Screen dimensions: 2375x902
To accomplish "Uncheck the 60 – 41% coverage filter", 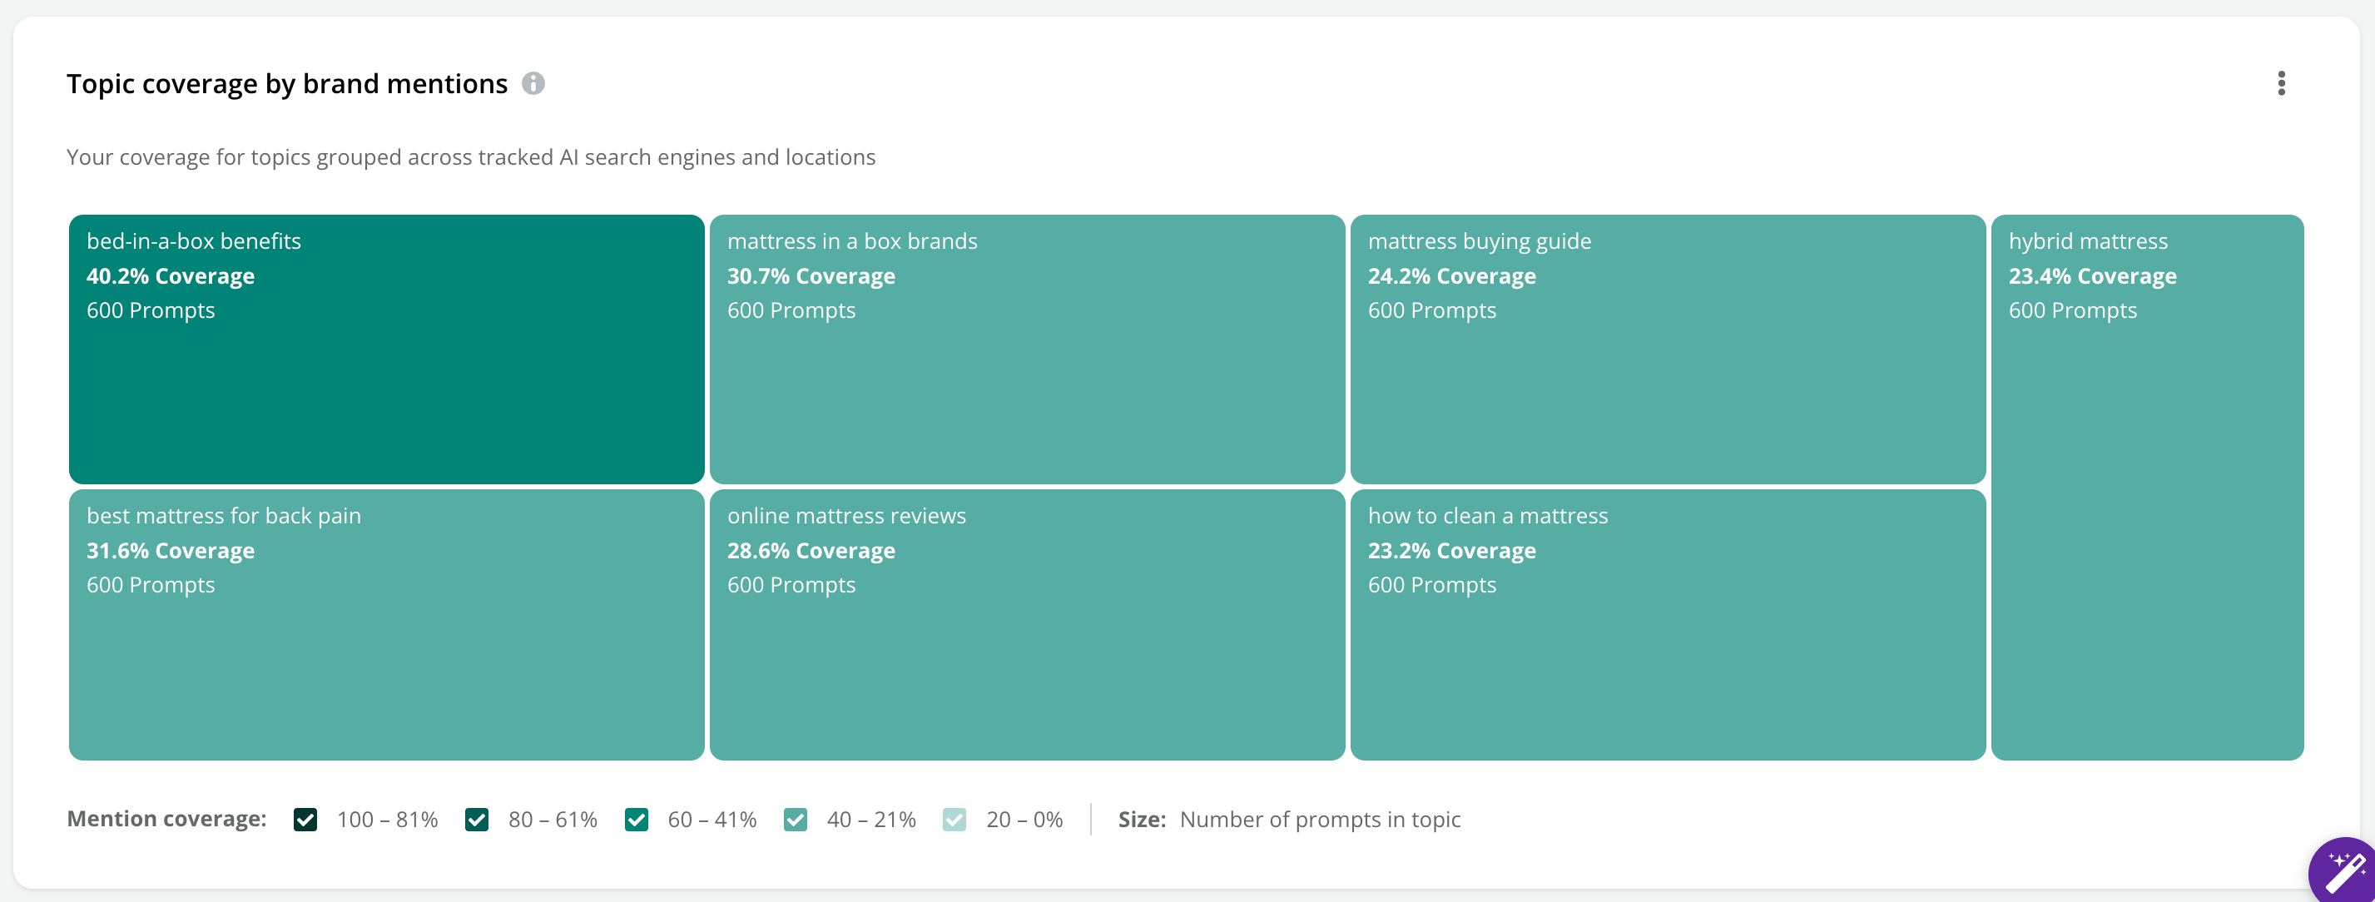I will coord(636,819).
